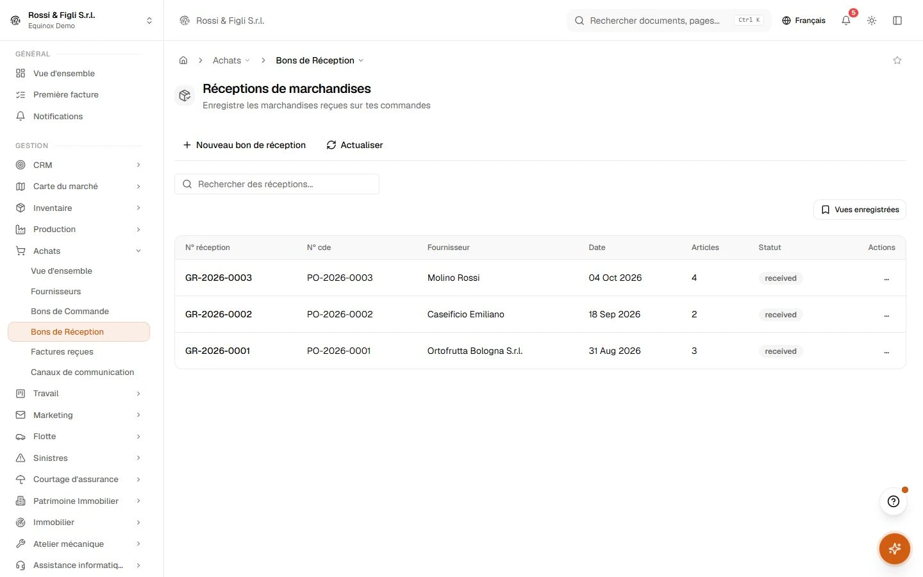The image size is (923, 577).
Task: Expand the Achats breadcrumb dropdown
Action: coord(231,60)
